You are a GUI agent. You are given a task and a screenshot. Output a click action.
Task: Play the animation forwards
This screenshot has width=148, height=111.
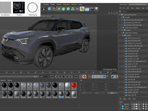64,76
